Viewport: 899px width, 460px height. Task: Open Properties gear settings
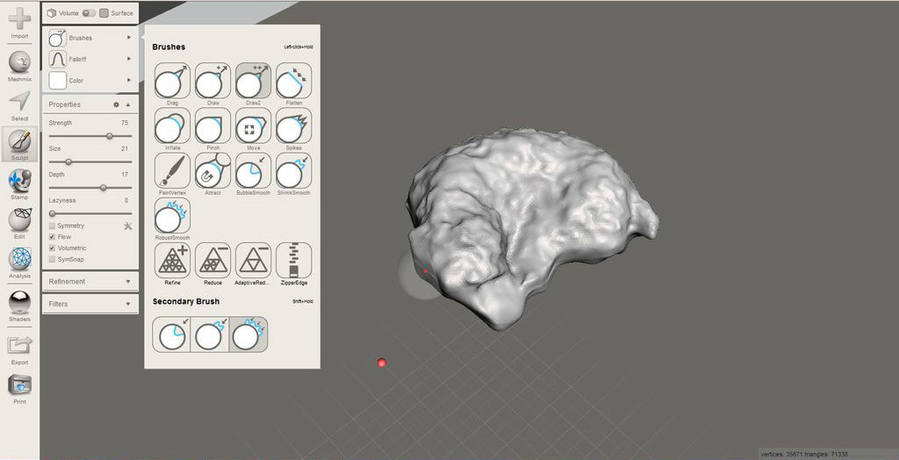117,105
